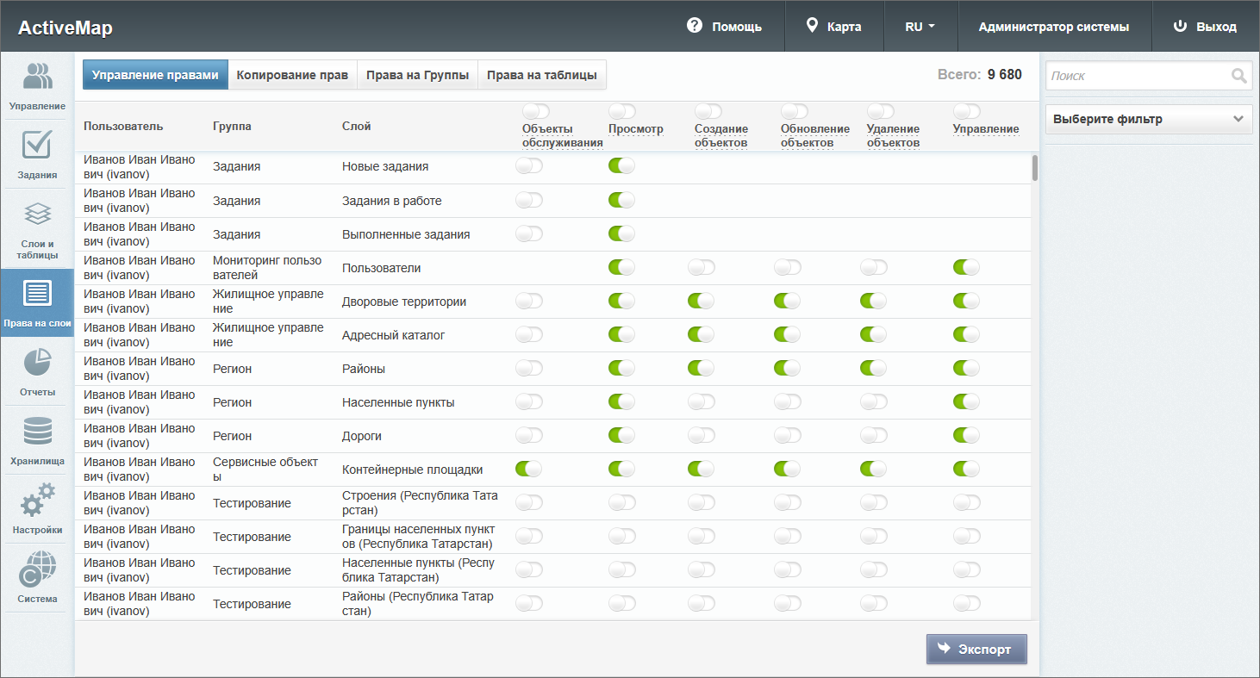Viewport: 1260px width, 678px height.
Task: Open the RU language dropdown
Action: pyautogui.click(x=920, y=27)
